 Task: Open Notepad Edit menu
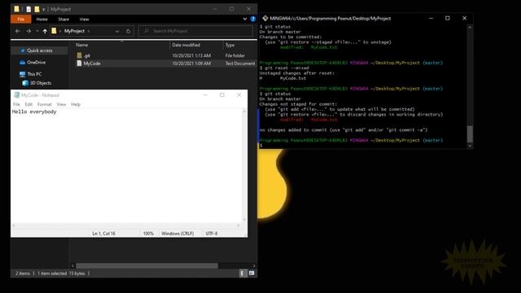click(x=28, y=104)
